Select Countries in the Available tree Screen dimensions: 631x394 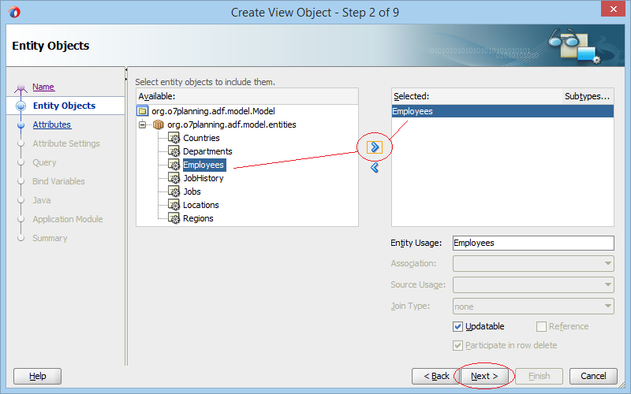201,138
